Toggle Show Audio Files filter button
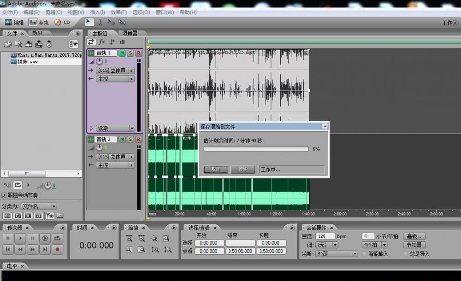 pos(7,216)
